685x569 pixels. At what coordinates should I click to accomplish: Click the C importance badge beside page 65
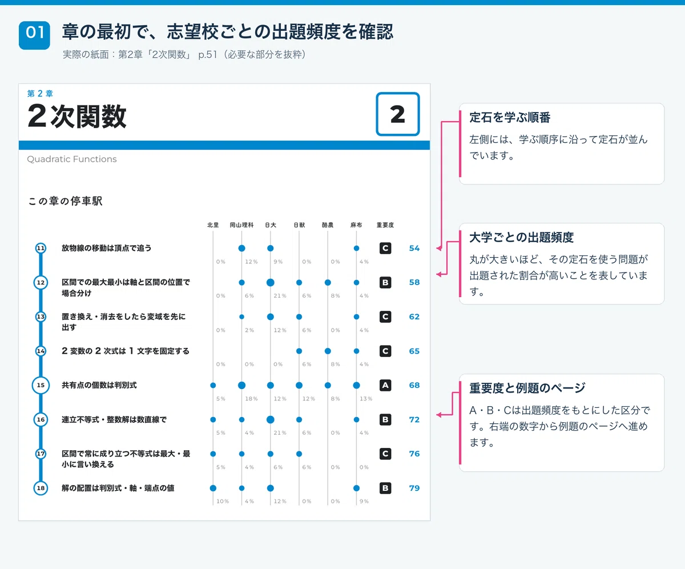[x=385, y=351]
